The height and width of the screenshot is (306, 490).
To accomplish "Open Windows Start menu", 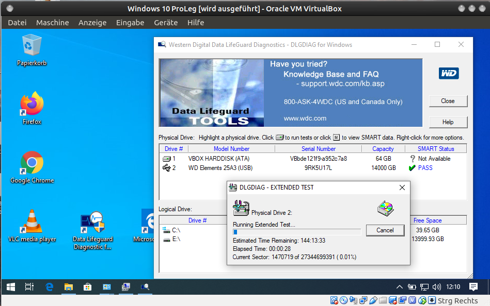I will [x=11, y=287].
